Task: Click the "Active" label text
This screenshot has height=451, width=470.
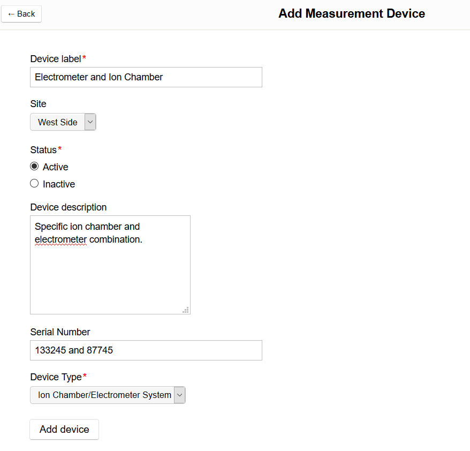Action: [x=56, y=167]
